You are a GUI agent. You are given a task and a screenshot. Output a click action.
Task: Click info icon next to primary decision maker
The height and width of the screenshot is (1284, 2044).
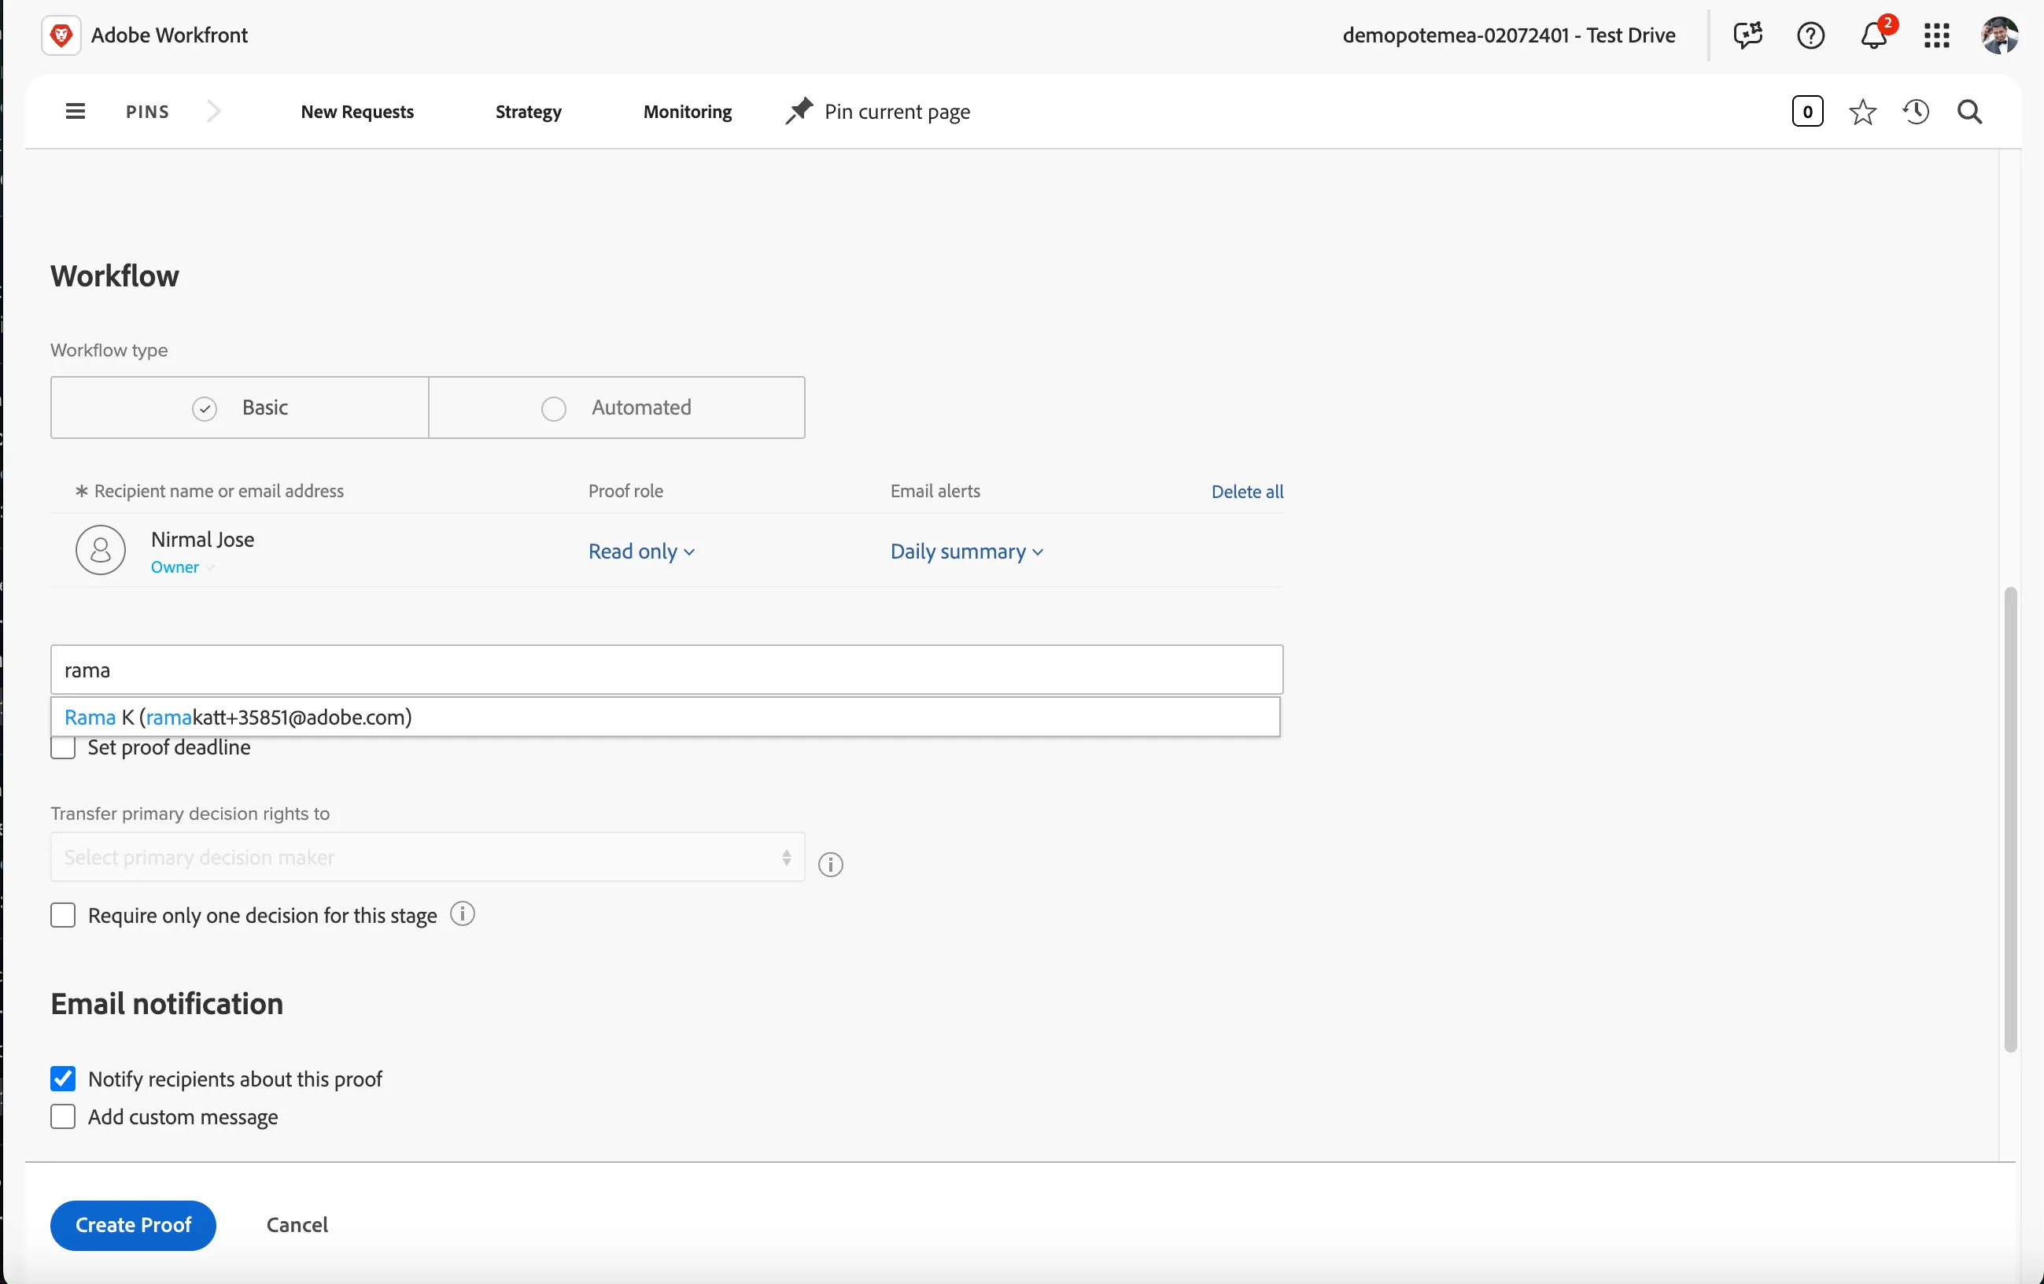click(830, 865)
